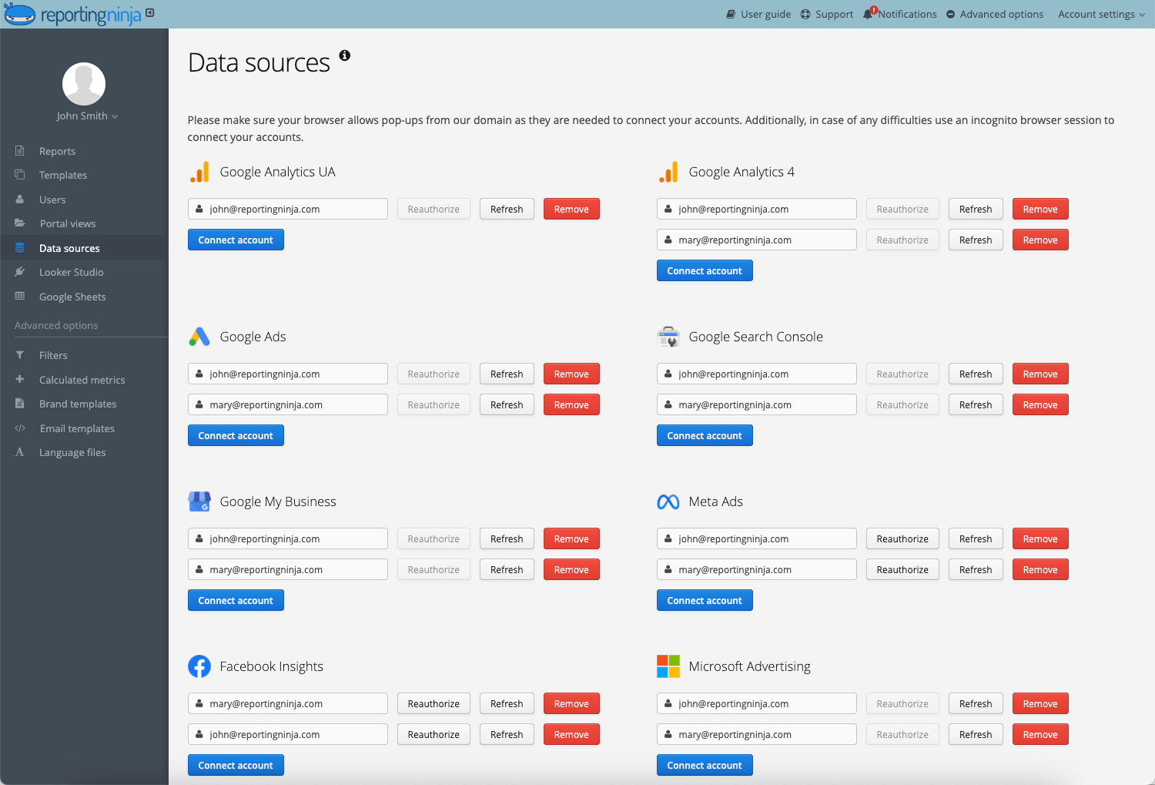Image resolution: width=1155 pixels, height=785 pixels.
Task: Click the Filters funnel icon
Action: pos(20,355)
